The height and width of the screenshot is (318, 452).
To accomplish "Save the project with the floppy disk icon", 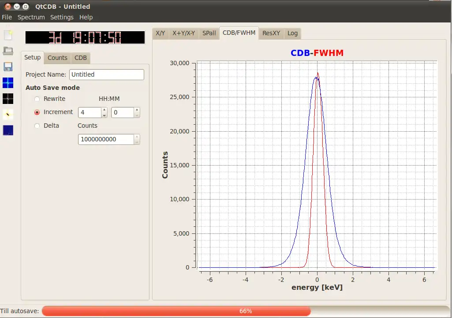I will (x=8, y=67).
